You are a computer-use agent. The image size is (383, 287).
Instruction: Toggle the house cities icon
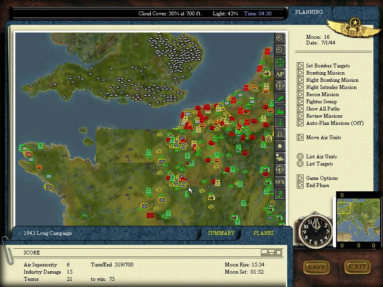tap(280, 146)
